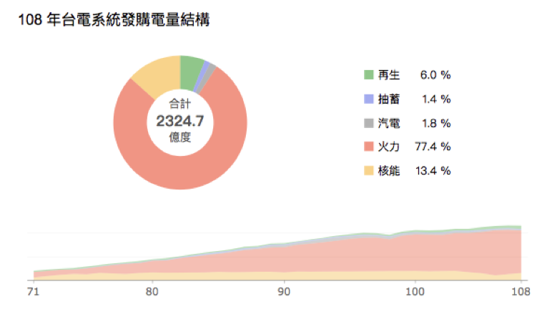The width and height of the screenshot is (542, 309).
Task: Click the red 火力 legend swatch
Action: [x=369, y=147]
